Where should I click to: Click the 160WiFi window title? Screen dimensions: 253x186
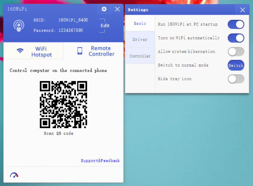pos(17,9)
